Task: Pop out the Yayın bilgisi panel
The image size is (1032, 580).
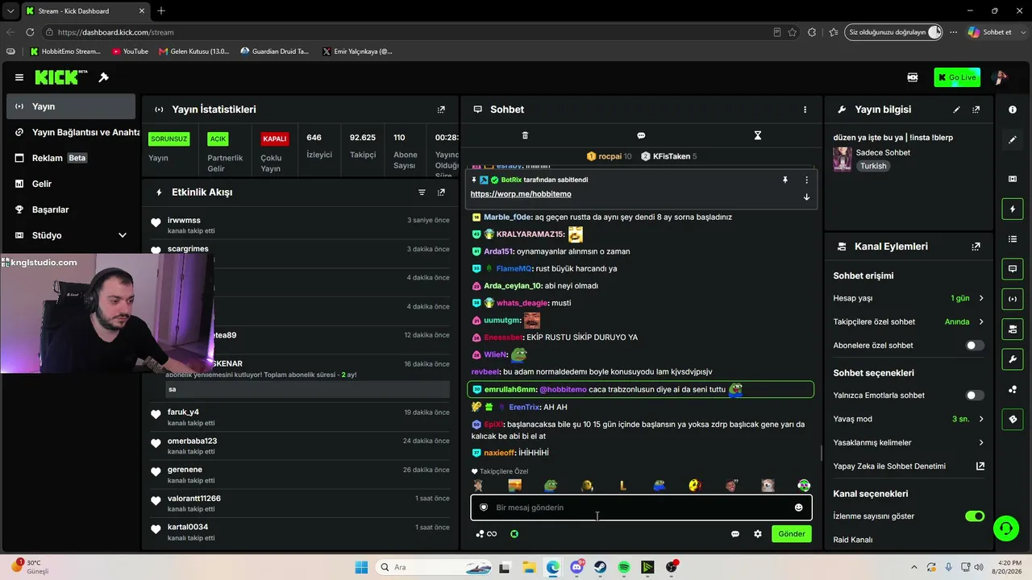Action: 976,110
